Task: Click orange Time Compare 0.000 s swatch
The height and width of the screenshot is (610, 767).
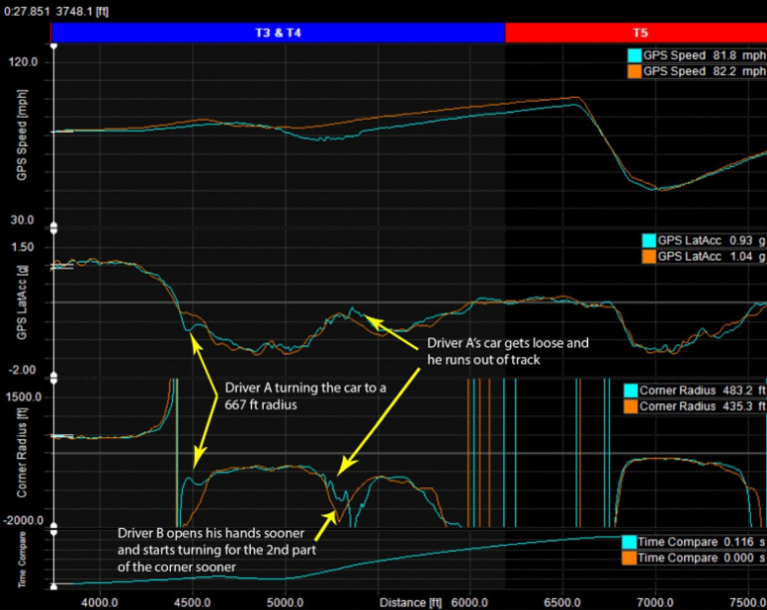Action: 629,558
